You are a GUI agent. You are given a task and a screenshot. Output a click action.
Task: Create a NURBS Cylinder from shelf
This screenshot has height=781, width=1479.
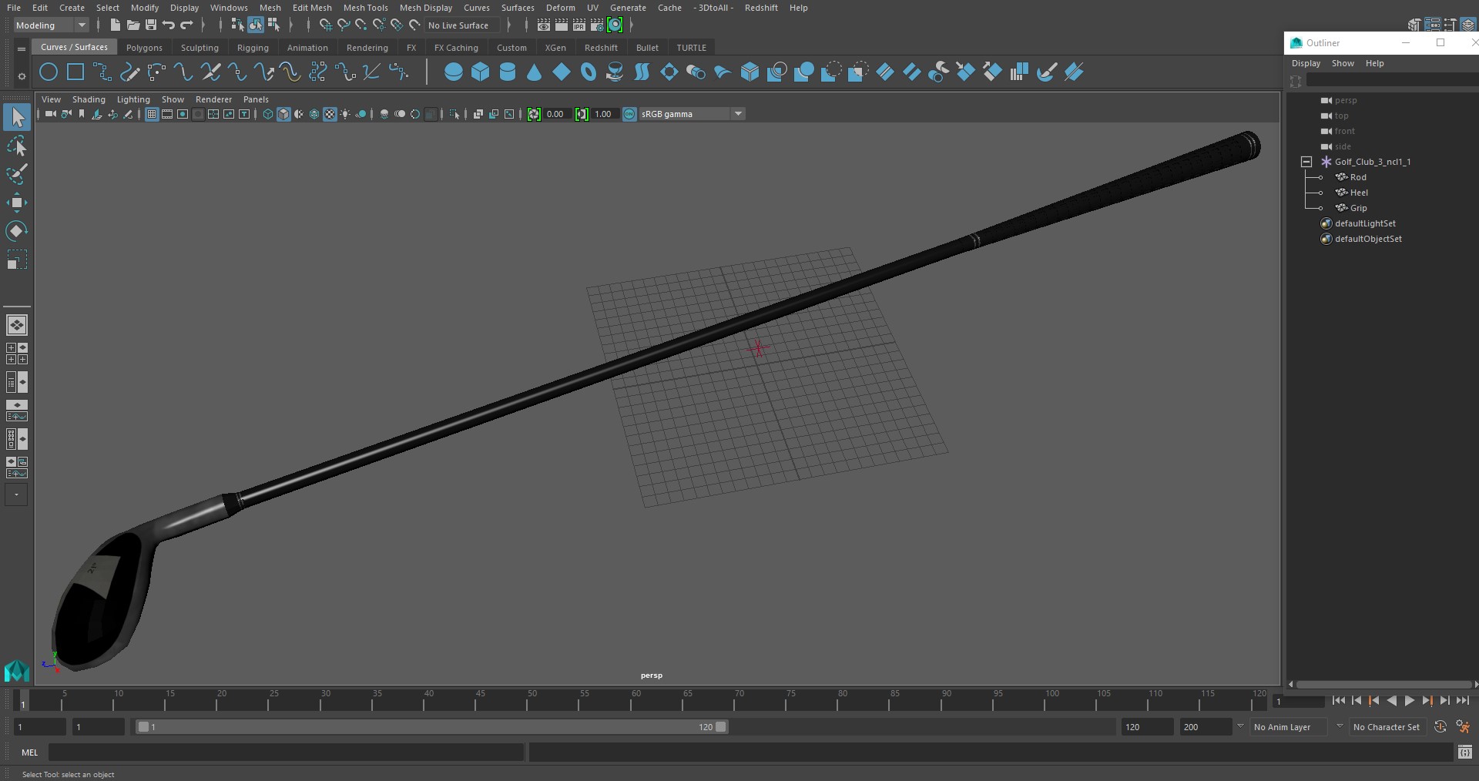[x=508, y=72]
